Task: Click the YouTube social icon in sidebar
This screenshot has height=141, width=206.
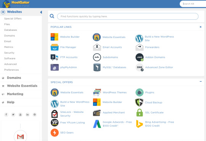Action: [20, 114]
